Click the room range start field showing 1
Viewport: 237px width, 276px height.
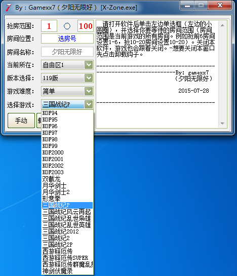49,26
